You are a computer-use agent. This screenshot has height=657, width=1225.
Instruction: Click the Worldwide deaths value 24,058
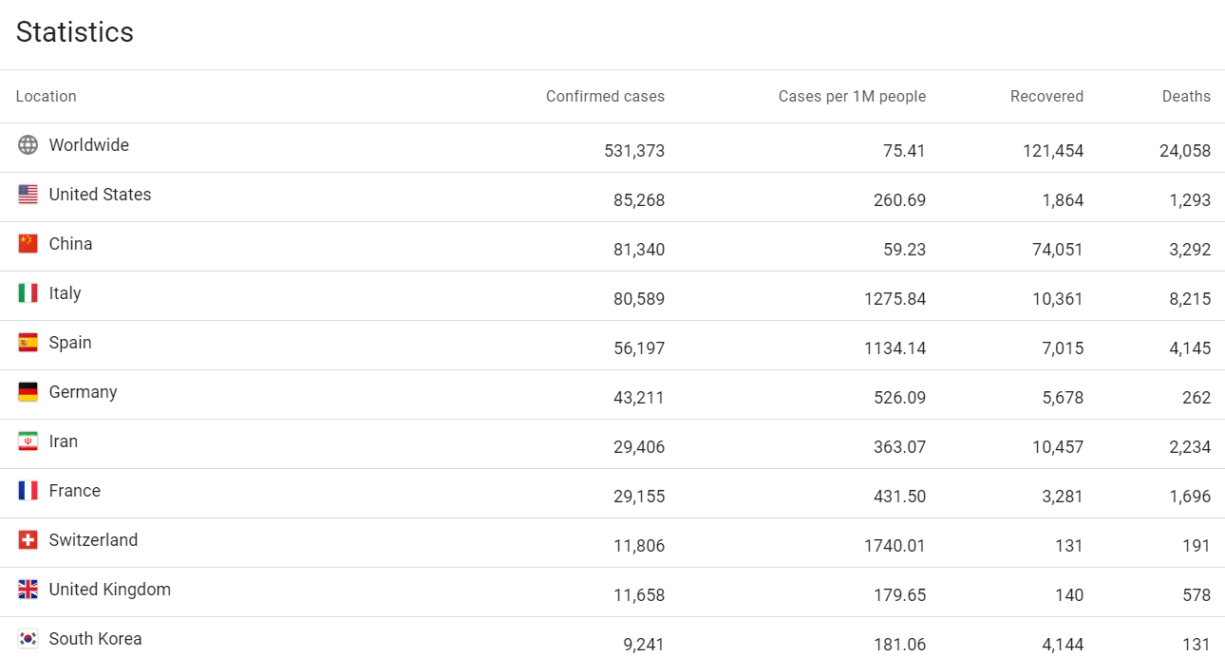point(1184,151)
